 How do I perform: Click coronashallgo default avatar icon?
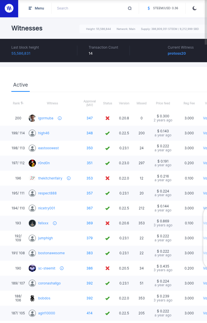point(32,283)
